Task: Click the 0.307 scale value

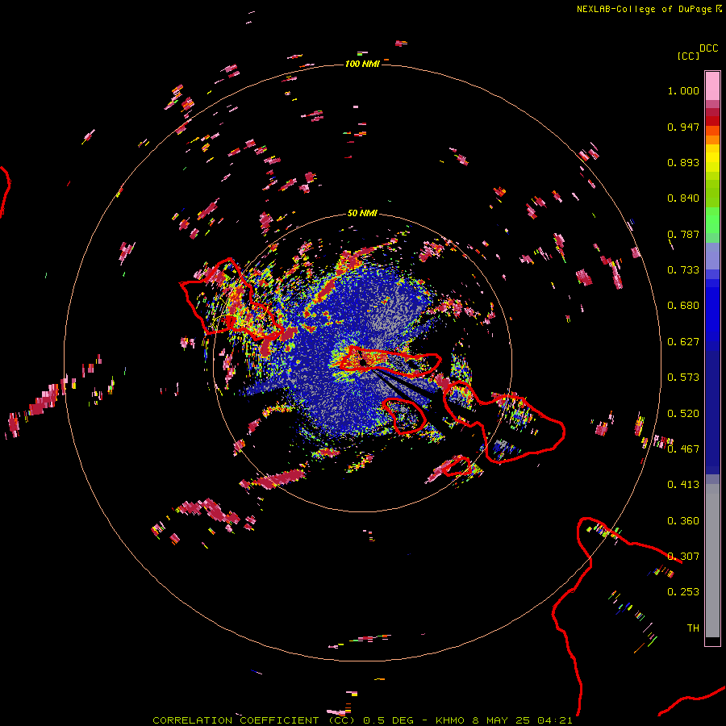Action: point(683,557)
